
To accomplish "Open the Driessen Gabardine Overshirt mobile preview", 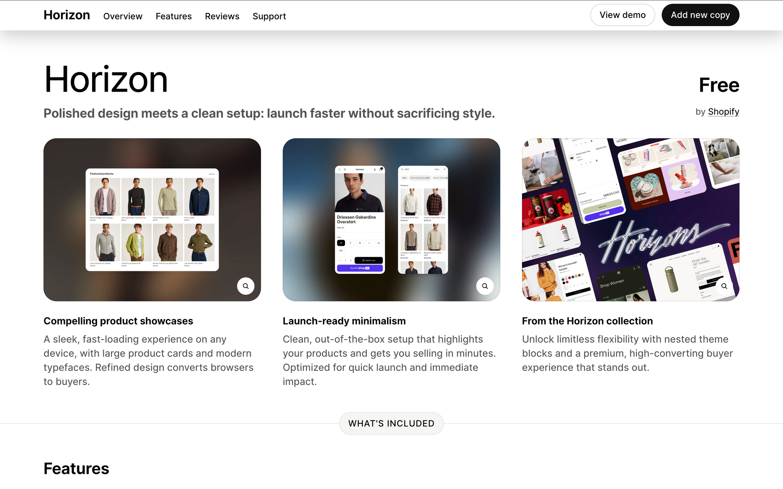I will click(391, 220).
